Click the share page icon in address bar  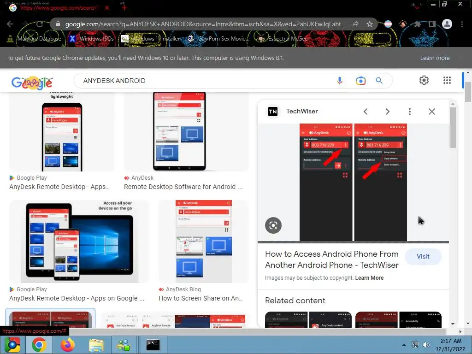(x=355, y=24)
